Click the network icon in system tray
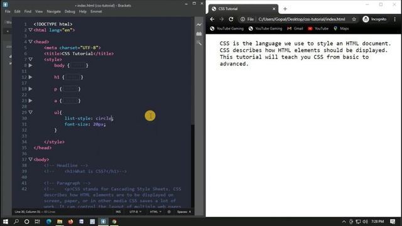 [x=358, y=222]
